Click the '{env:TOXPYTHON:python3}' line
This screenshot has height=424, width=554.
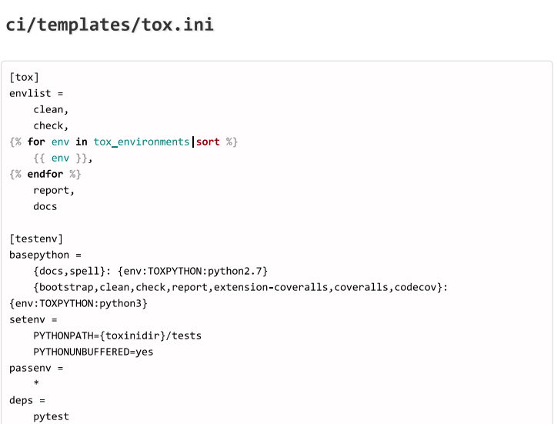(78, 303)
